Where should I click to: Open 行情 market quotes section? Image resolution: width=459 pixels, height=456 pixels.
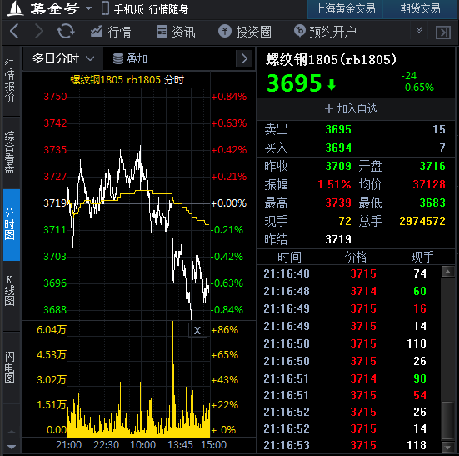[111, 32]
